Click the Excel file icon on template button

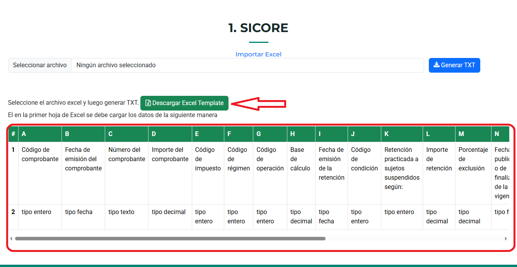click(148, 103)
